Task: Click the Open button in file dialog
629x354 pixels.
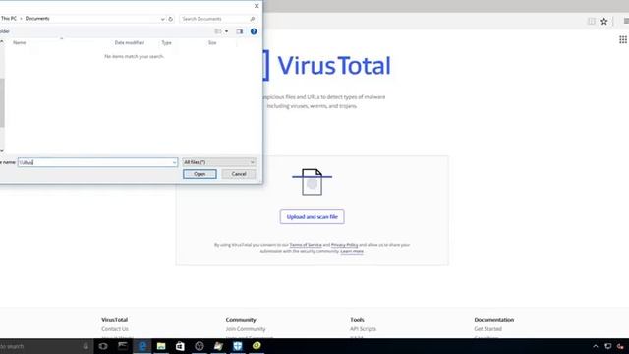Action: pos(200,174)
